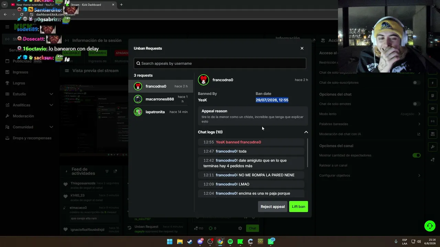
Task: Click the lapatronita avatar icon
Action: pos(138,112)
